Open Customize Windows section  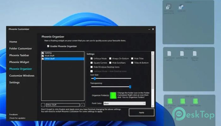pos(22,76)
